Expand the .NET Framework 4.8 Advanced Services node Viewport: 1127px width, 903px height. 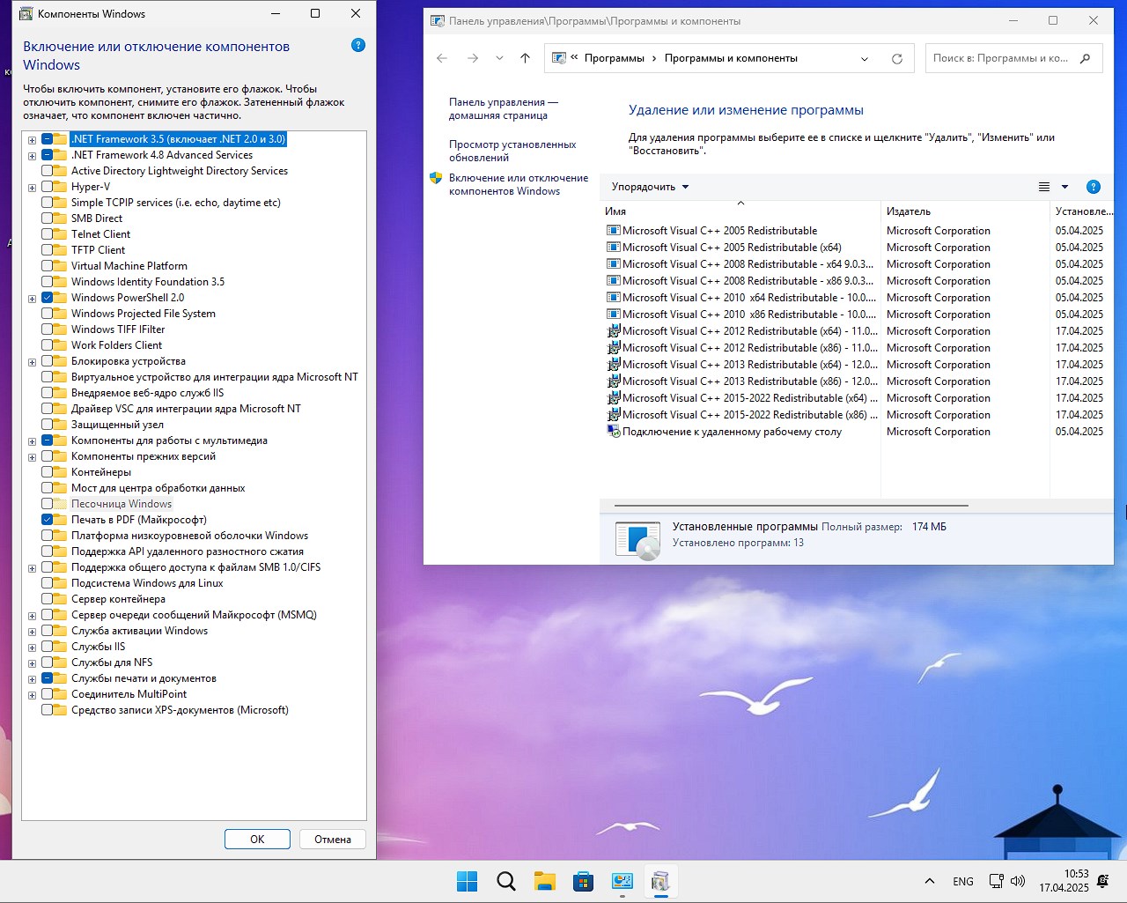click(x=32, y=156)
